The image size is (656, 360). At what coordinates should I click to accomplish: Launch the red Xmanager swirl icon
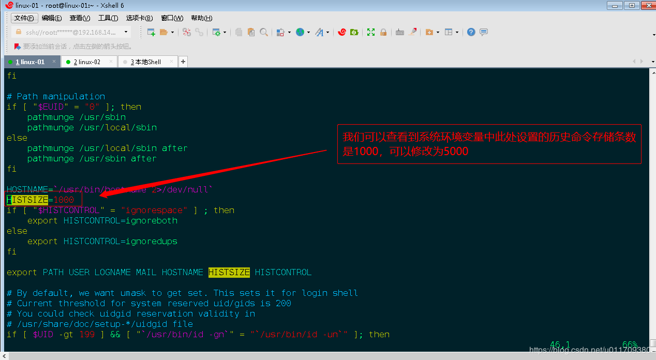point(342,32)
